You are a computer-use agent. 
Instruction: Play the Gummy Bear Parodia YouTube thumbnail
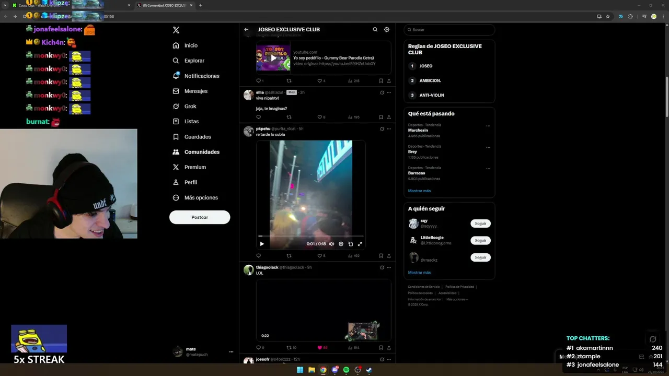click(273, 58)
